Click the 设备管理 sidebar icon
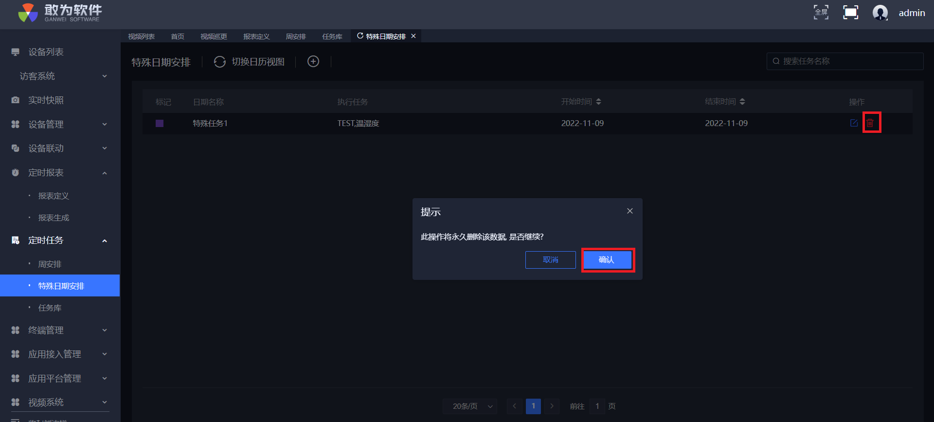Viewport: 934px width, 422px height. pos(16,125)
